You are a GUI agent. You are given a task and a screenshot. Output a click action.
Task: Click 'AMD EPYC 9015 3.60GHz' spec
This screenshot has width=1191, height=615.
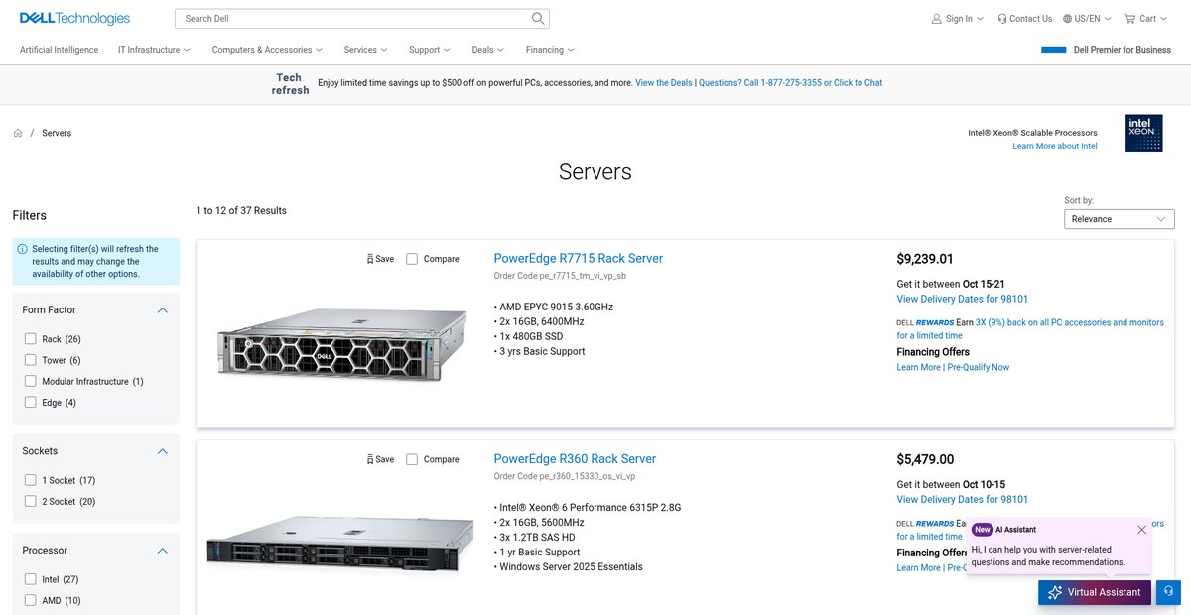554,307
